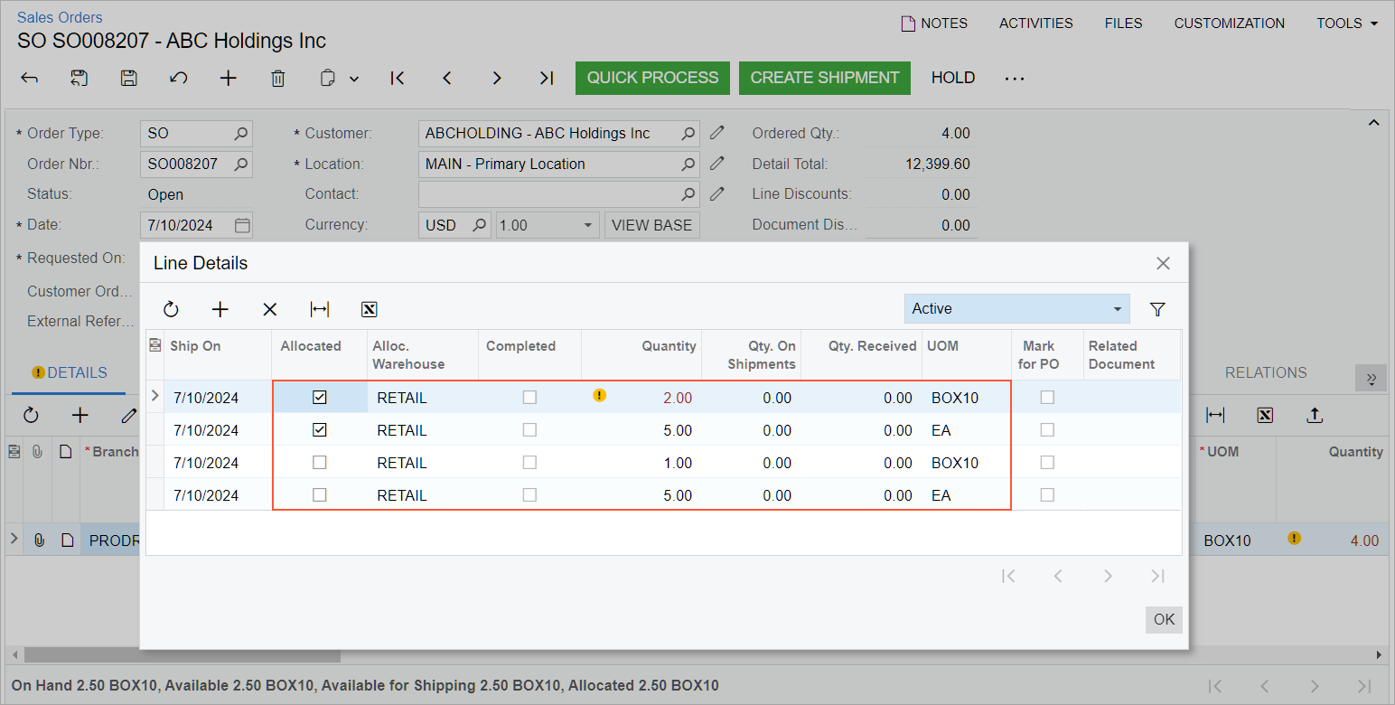The height and width of the screenshot is (705, 1395).
Task: Add a row in the Line Details dialog
Action: [220, 309]
